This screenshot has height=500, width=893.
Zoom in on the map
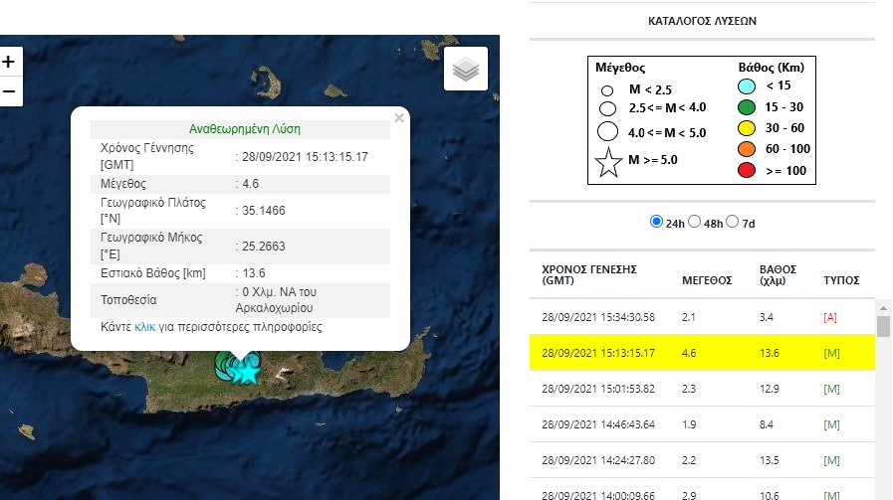[x=8, y=62]
